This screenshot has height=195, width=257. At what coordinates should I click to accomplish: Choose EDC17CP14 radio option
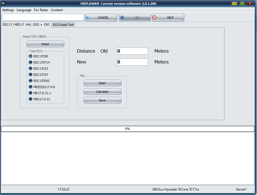point(31,62)
